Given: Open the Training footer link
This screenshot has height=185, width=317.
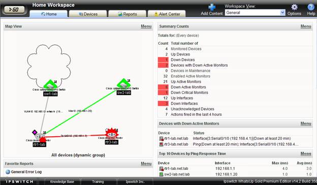Looking at the screenshot, I should point(98,181).
